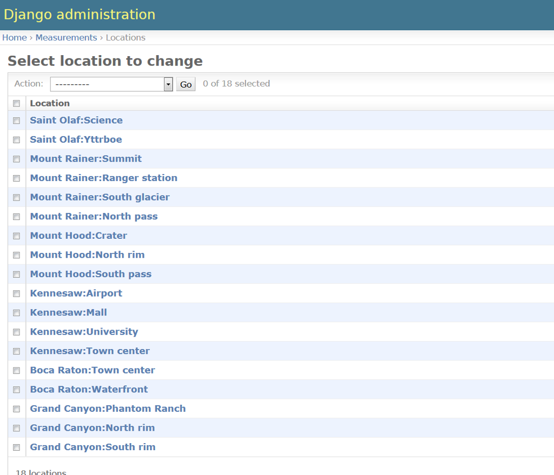Open the Mount Hood:South pass location
Screen dimensions: 554x475
pyautogui.click(x=91, y=274)
